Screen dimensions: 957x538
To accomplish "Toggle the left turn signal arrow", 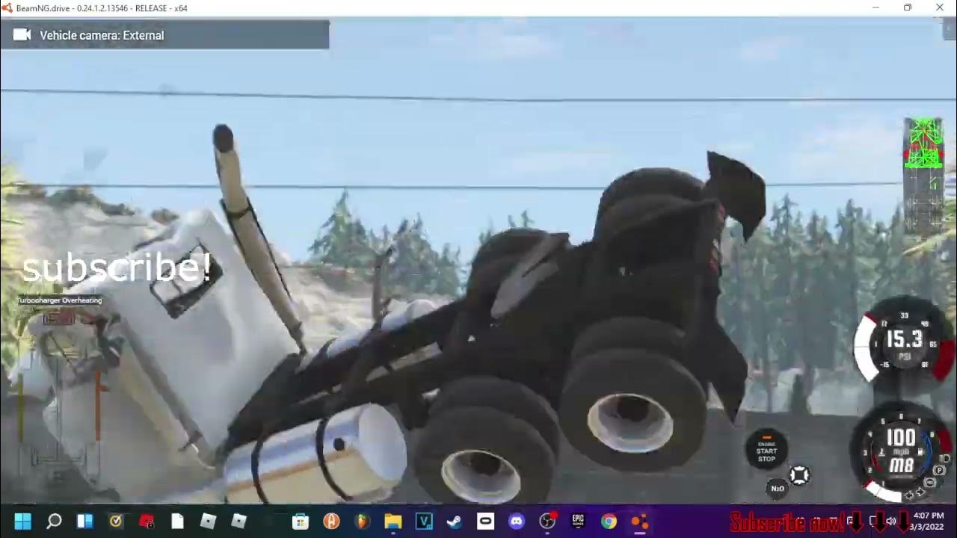I will (909, 495).
